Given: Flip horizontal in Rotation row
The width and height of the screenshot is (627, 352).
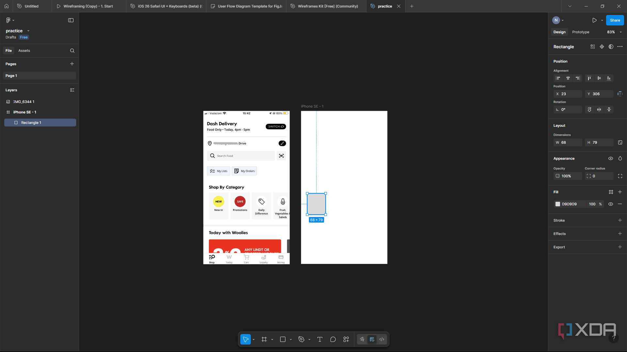Looking at the screenshot, I should point(599,110).
